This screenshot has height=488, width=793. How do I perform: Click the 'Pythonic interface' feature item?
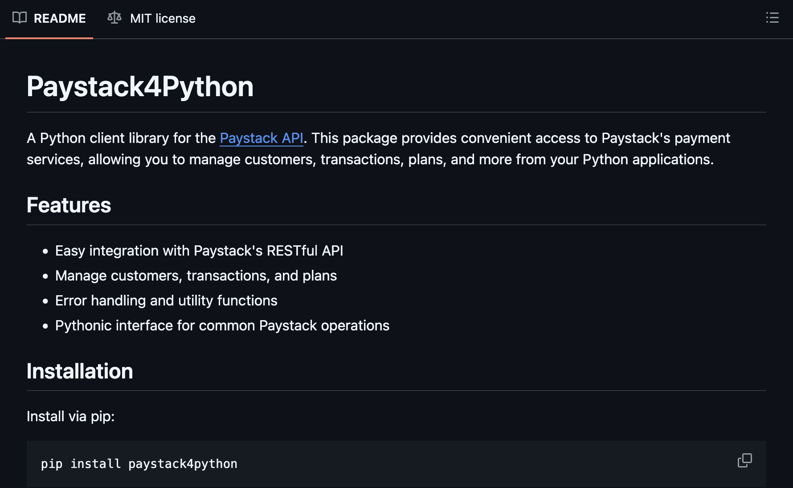point(222,326)
